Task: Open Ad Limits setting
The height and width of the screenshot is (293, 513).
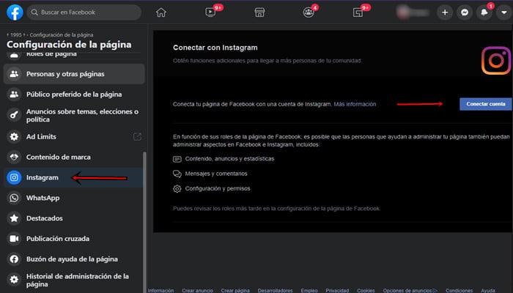Action: point(74,137)
